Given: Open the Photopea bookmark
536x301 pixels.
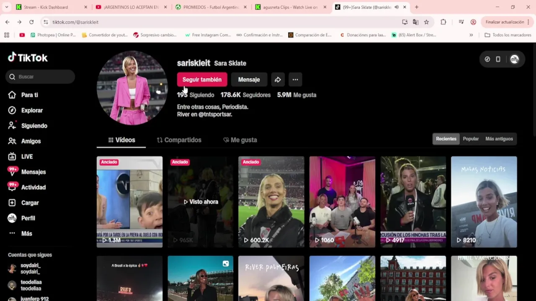Looking at the screenshot, I should click(53, 35).
